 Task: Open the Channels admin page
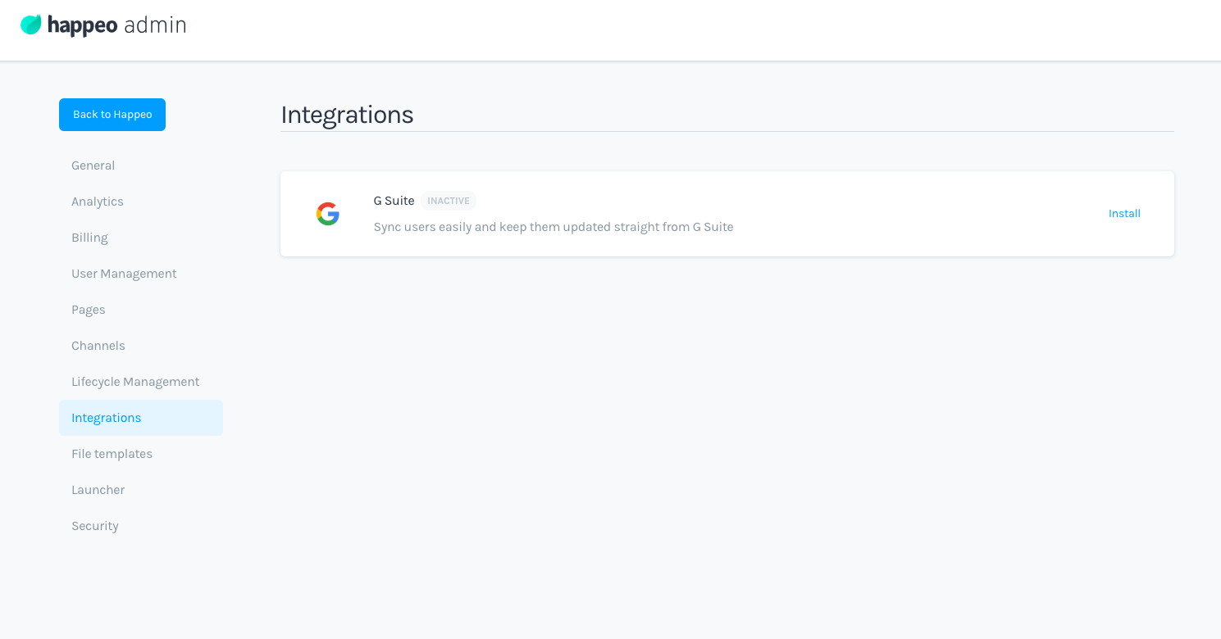point(98,346)
